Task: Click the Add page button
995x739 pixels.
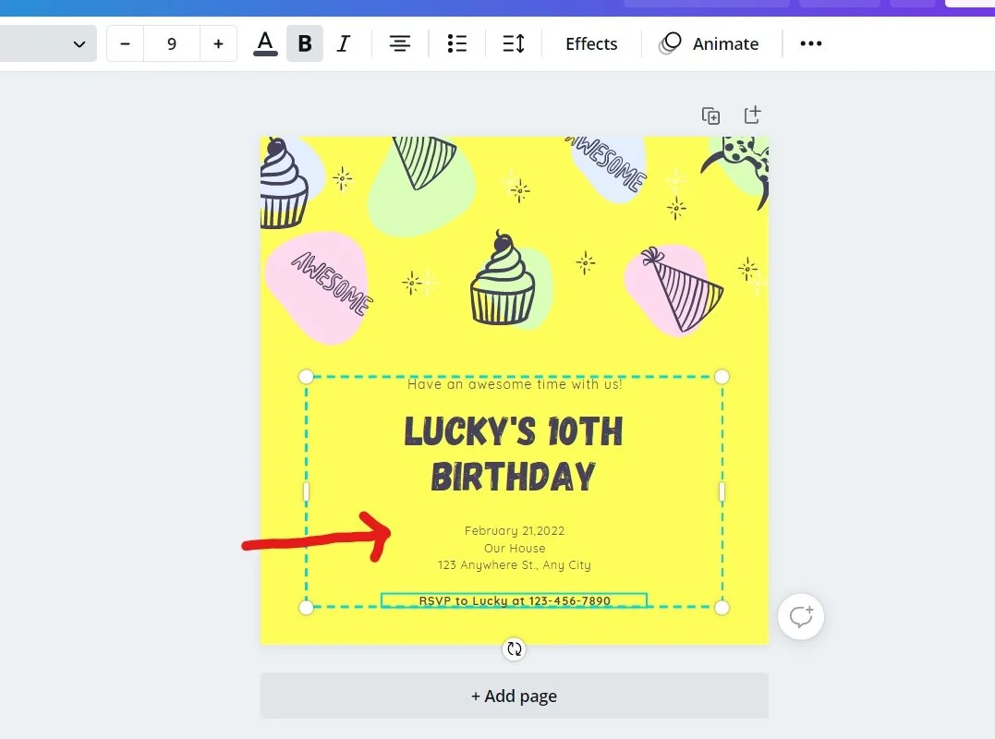Action: pyautogui.click(x=514, y=696)
